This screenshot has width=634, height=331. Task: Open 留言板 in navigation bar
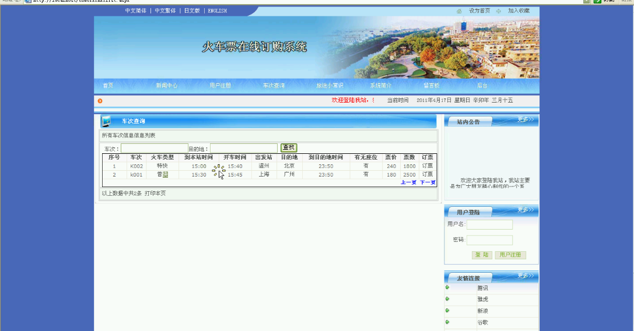(432, 86)
